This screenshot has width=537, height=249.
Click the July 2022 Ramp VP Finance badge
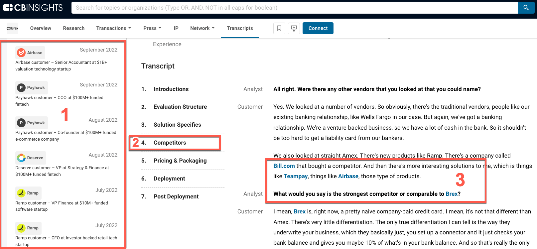click(x=29, y=193)
